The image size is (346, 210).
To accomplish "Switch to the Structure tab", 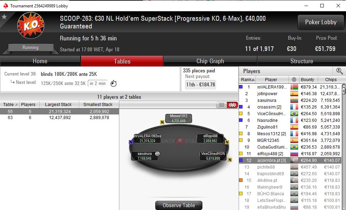I will tap(302, 61).
